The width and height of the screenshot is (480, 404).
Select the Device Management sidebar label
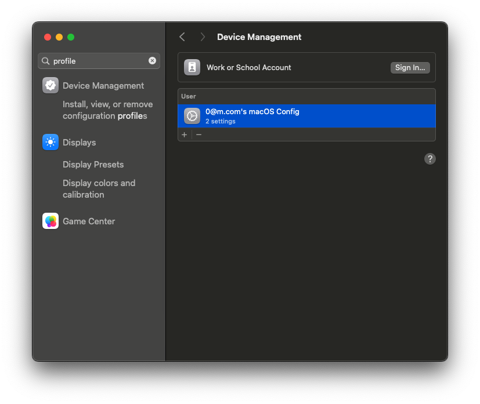tap(103, 86)
